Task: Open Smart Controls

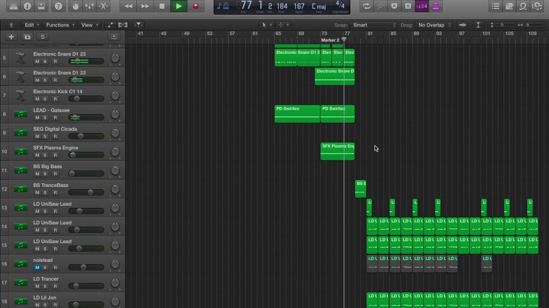Action: pos(76,6)
